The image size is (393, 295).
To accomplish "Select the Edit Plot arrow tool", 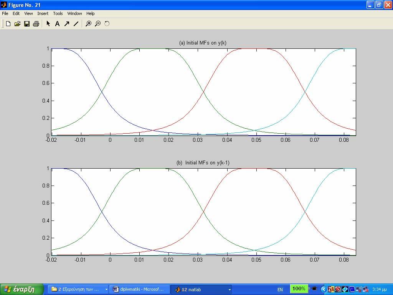I will [x=48, y=23].
